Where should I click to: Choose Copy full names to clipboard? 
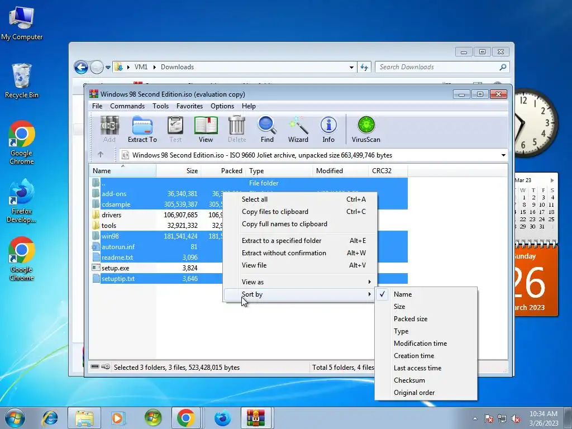point(299,224)
